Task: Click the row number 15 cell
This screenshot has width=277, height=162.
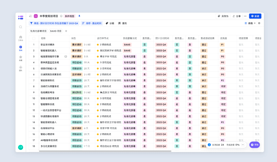Action: pyautogui.click(x=34, y=128)
